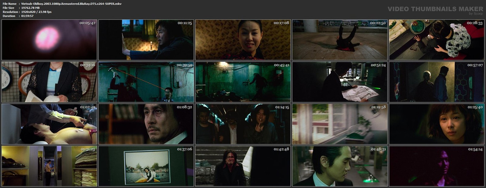Open the thumbnail at 01:02:49
The height and width of the screenshot is (188, 486).
[x=49, y=124]
